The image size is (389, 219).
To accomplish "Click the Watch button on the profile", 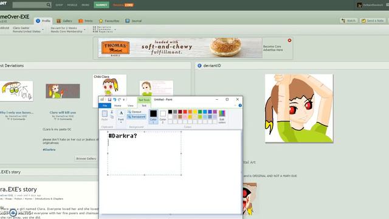I will 348,21.
